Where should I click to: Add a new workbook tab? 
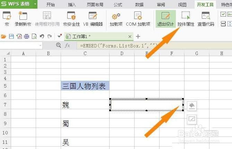(138, 36)
